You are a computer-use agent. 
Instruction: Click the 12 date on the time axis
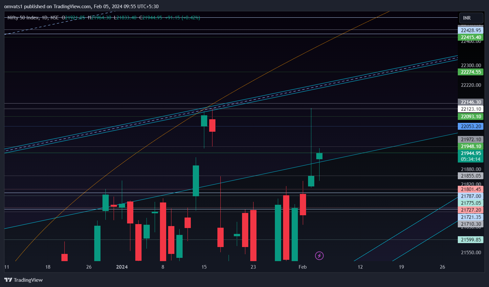point(360,267)
